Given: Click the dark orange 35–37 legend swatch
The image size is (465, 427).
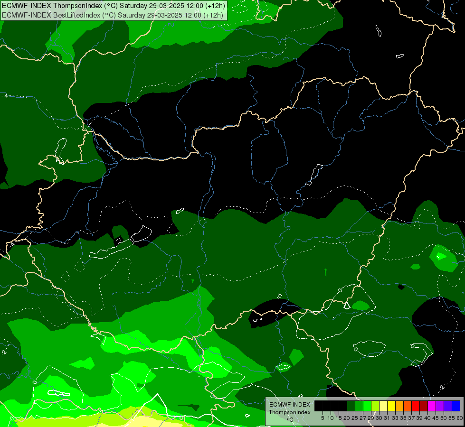Looking at the screenshot, I should pos(408,406).
